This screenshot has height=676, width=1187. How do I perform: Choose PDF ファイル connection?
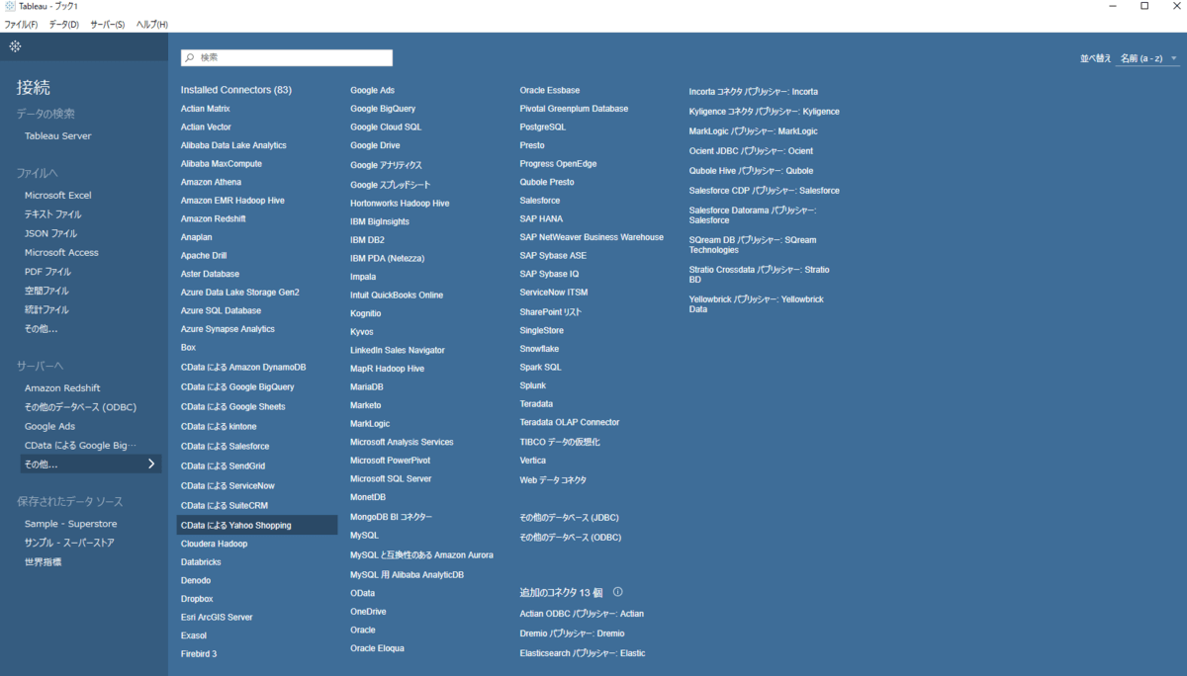pos(47,272)
